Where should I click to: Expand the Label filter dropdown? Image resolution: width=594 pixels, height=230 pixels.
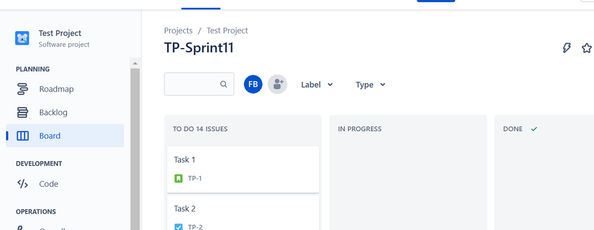pyautogui.click(x=317, y=85)
